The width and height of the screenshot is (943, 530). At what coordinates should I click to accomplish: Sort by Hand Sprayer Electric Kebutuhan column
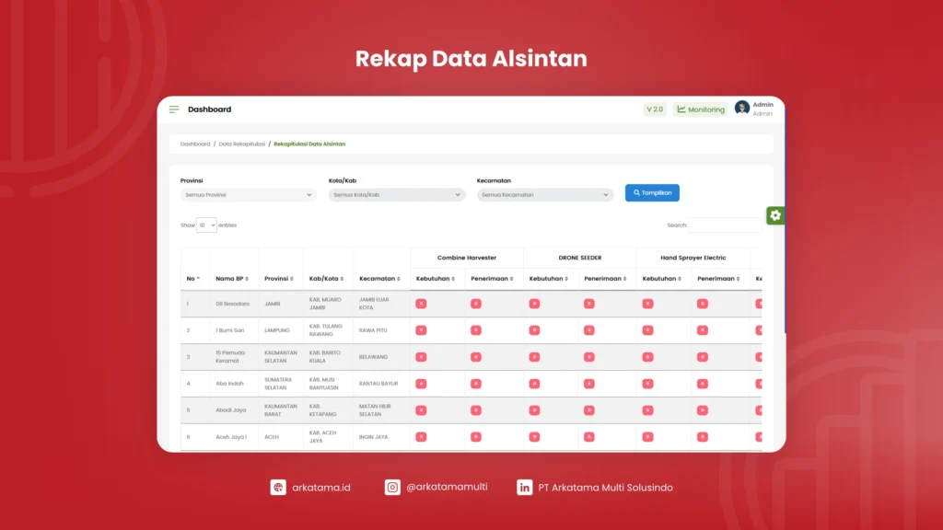(x=664, y=279)
